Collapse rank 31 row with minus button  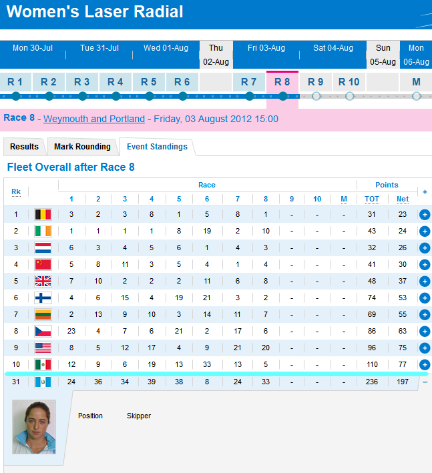[x=425, y=382]
